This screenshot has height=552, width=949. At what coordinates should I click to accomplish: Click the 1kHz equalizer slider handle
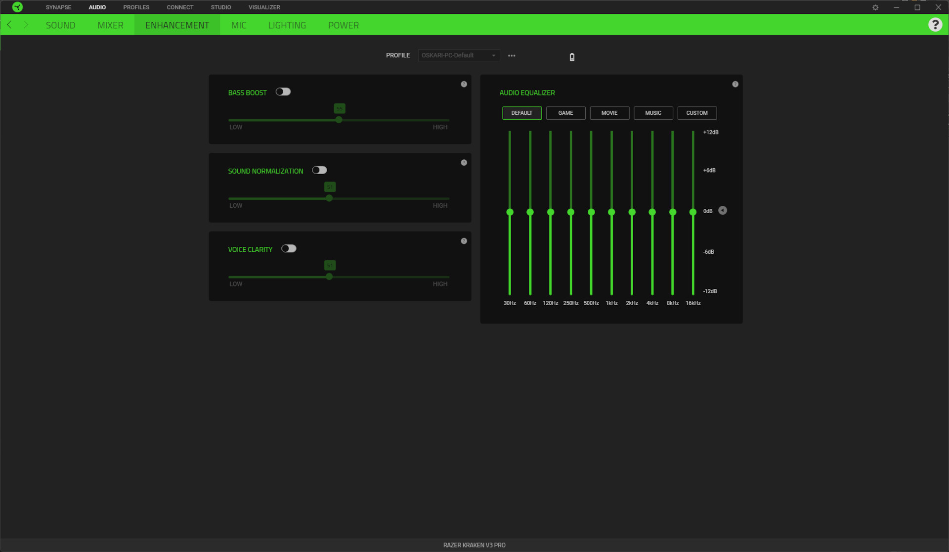(x=611, y=212)
